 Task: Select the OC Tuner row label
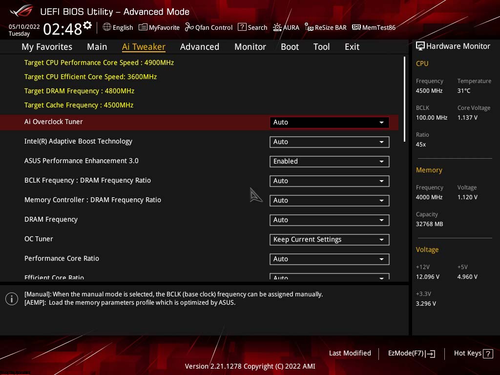(x=39, y=239)
